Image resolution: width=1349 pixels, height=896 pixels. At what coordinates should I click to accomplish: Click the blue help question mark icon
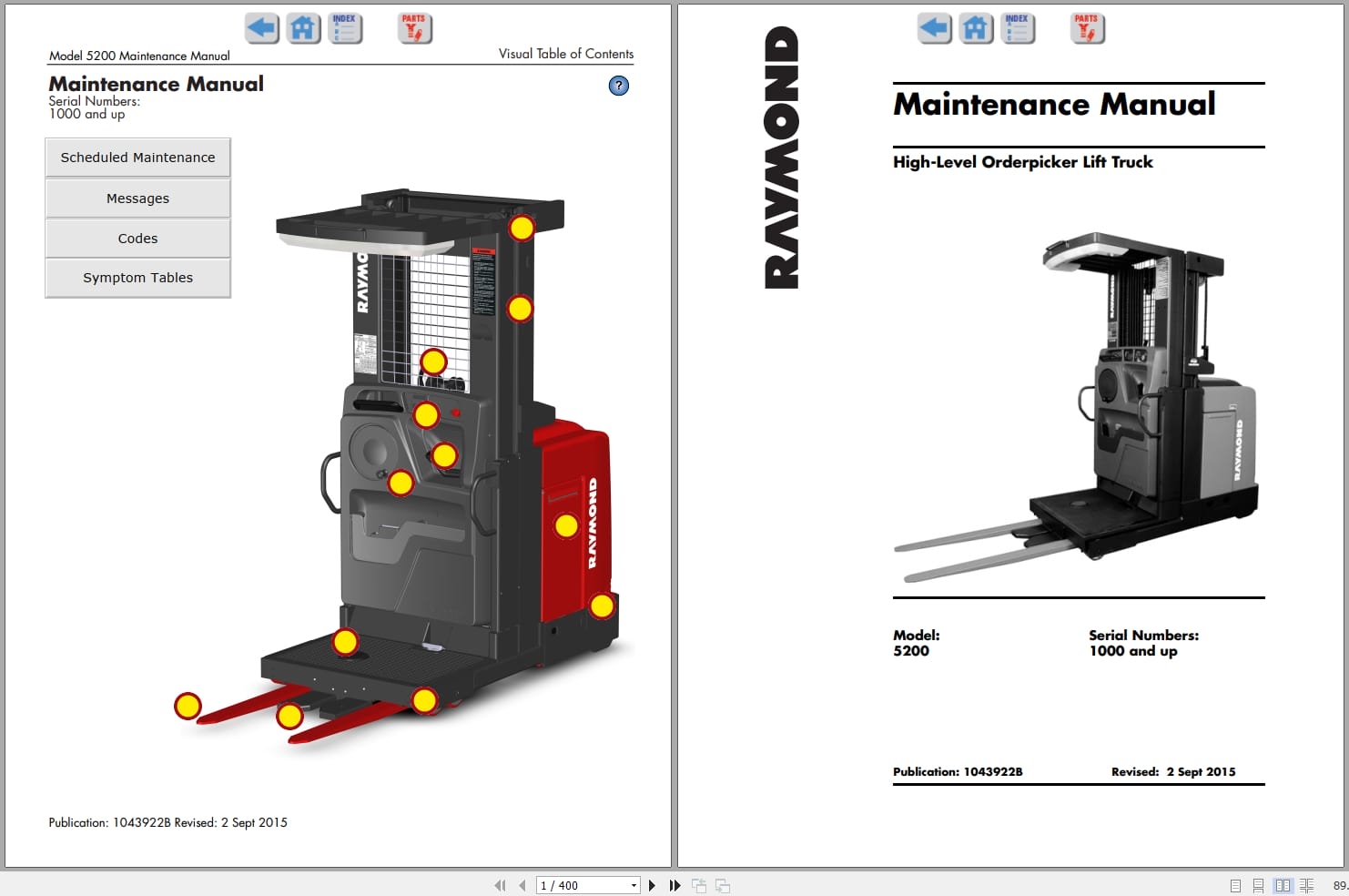coord(619,86)
